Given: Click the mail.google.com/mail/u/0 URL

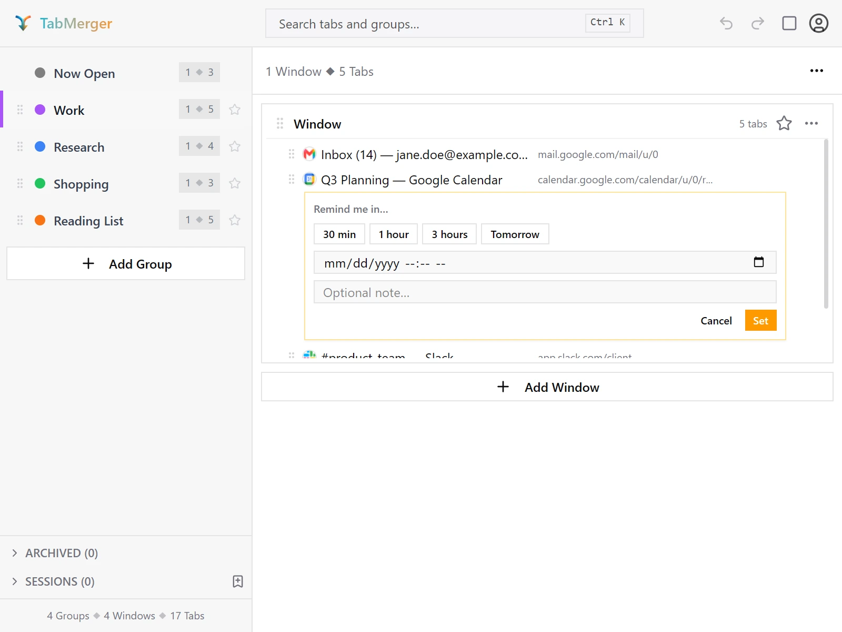Looking at the screenshot, I should coord(598,154).
